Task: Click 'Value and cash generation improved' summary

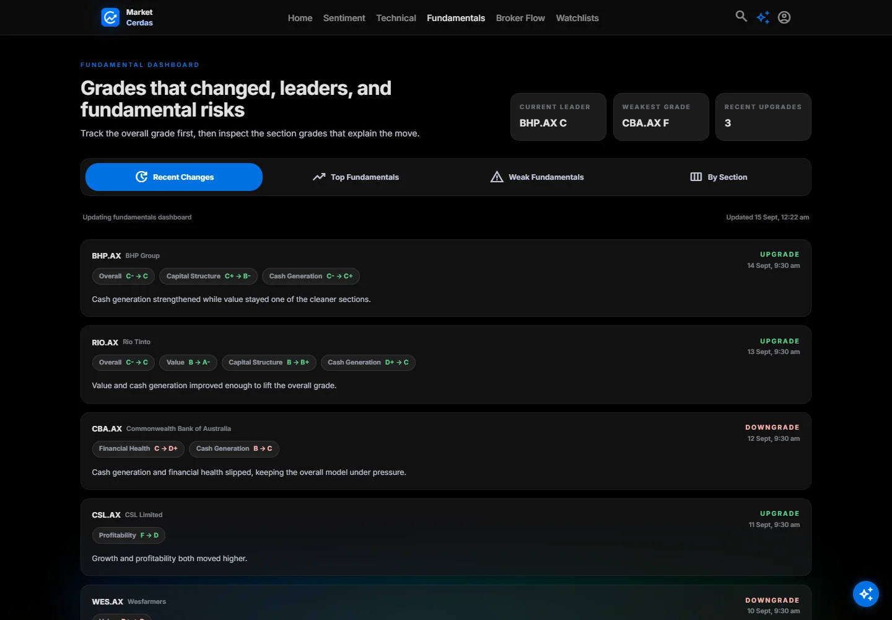Action: click(x=214, y=386)
